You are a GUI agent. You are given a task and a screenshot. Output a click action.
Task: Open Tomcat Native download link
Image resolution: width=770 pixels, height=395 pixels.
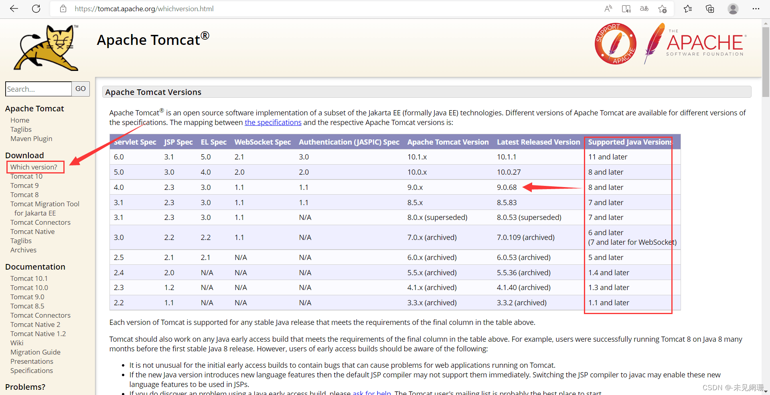point(32,232)
